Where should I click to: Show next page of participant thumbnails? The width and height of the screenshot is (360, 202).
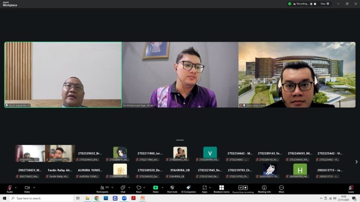pyautogui.click(x=356, y=162)
